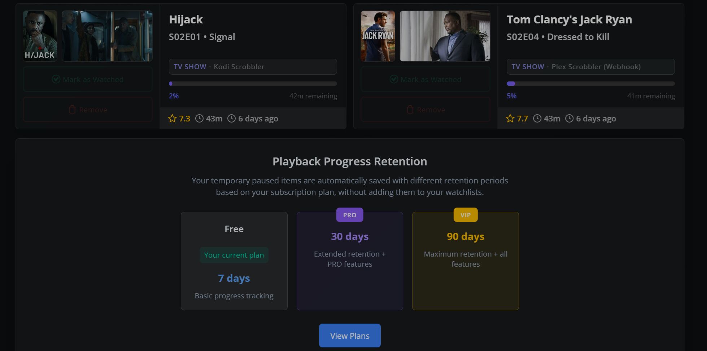Remove Jack Ryan from paused items
707x351 pixels.
(x=425, y=110)
